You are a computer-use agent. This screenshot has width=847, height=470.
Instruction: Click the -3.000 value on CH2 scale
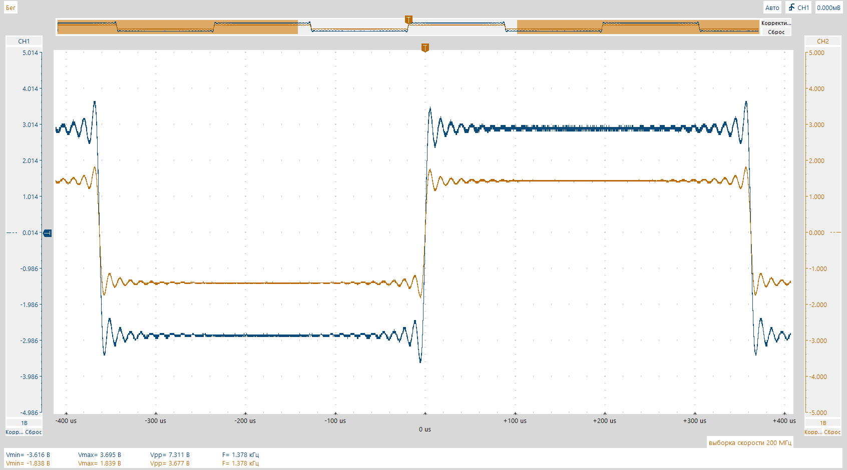pos(817,340)
